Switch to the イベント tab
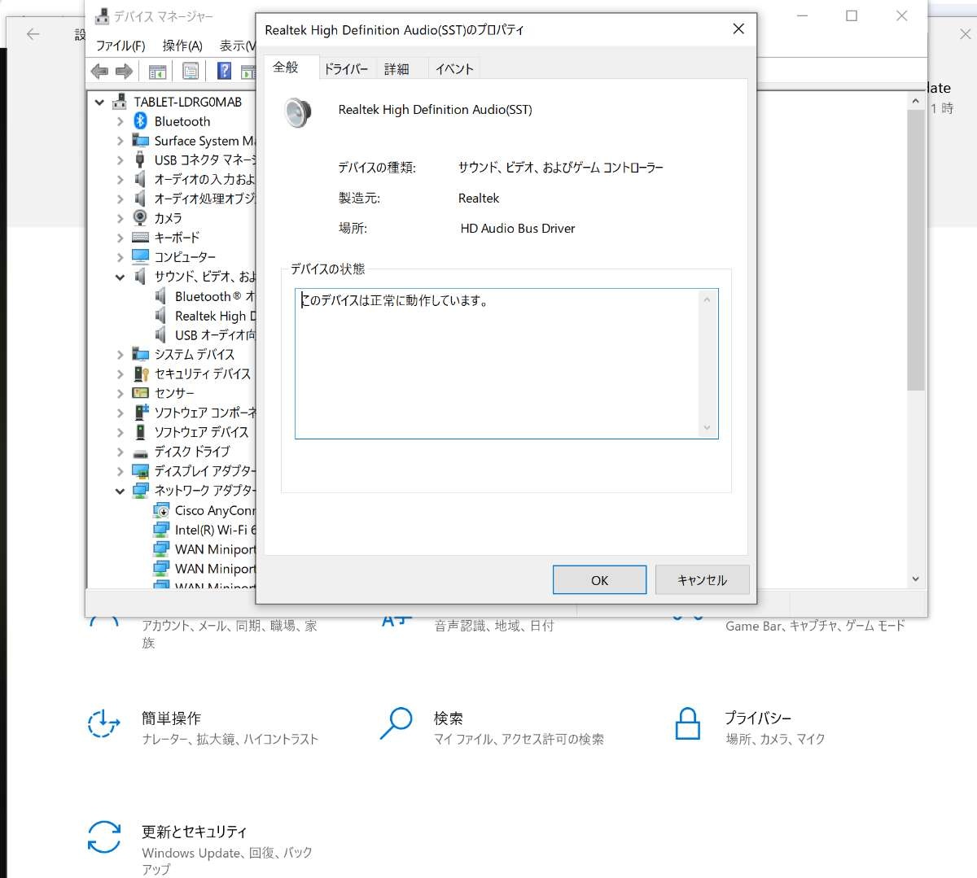977x878 pixels. pyautogui.click(x=453, y=69)
